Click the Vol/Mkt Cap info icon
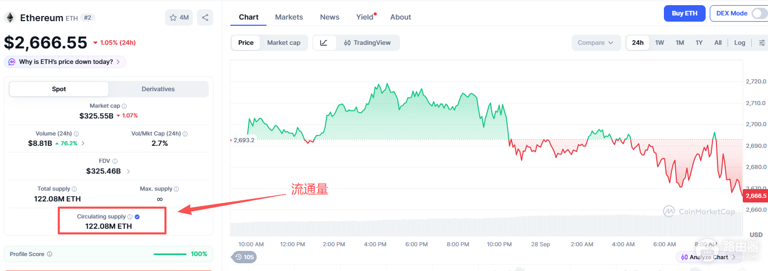768x271 pixels. click(185, 134)
